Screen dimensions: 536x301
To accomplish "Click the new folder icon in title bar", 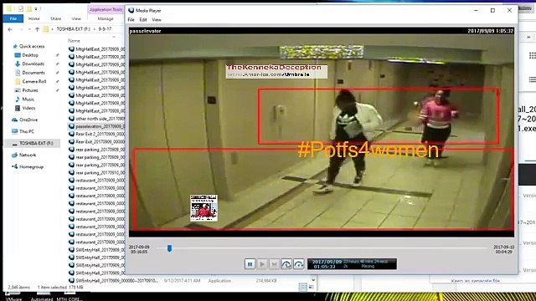I will pos(30,9).
